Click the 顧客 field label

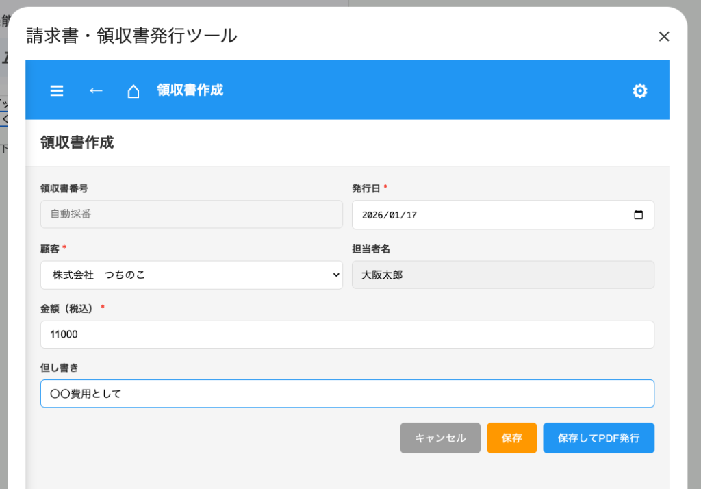click(50, 248)
